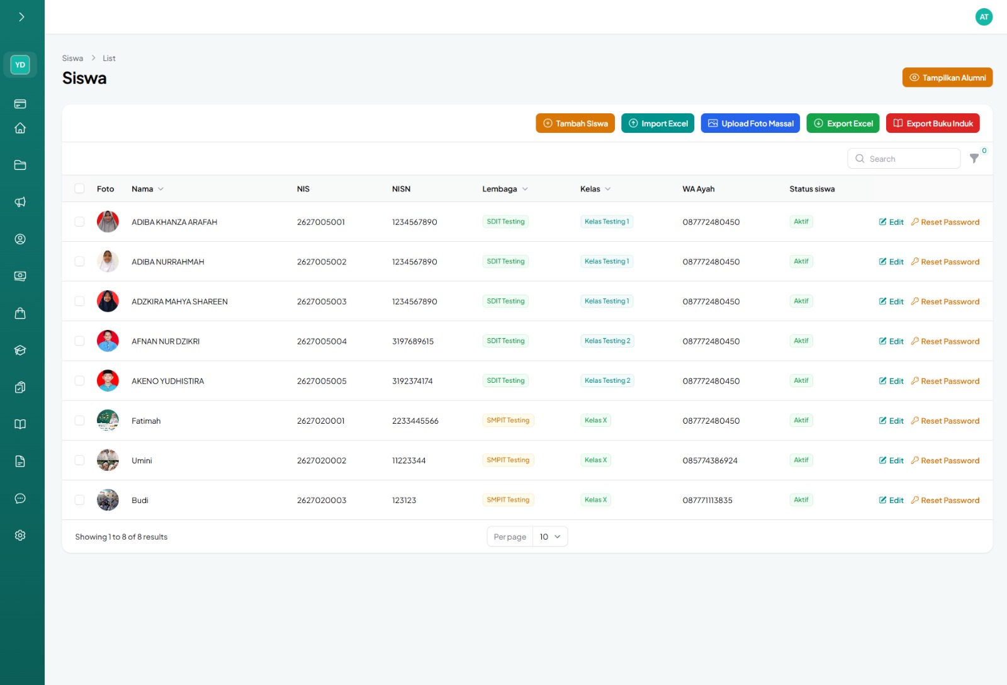Open the home icon in sidebar
Image resolution: width=1007 pixels, height=685 pixels.
point(20,128)
